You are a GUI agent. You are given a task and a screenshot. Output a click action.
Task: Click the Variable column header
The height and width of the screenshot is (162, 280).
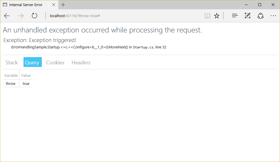[11, 75]
